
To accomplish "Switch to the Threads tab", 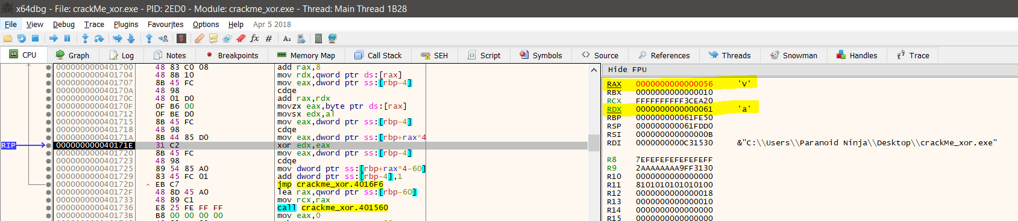I will click(x=730, y=55).
